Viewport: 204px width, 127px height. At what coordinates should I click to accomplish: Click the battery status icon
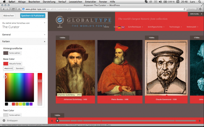[x=165, y=2]
